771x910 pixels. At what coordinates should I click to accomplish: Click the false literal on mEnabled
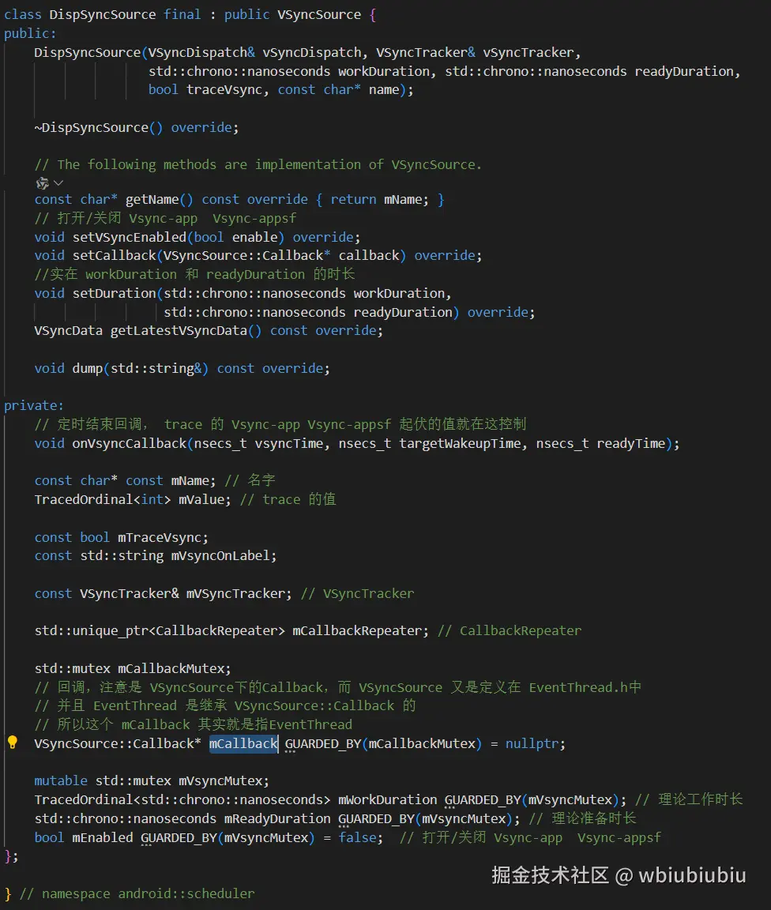[356, 837]
